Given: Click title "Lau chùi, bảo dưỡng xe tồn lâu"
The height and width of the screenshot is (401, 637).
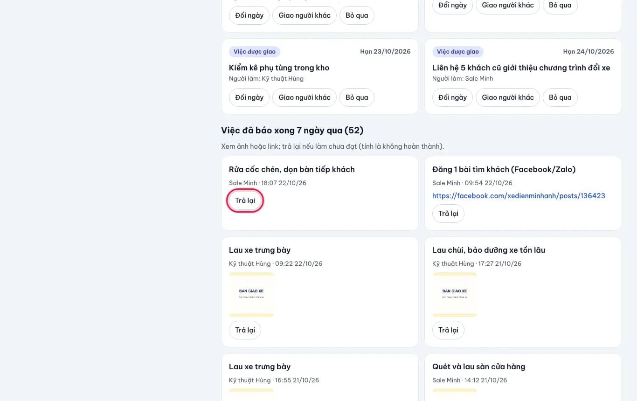Looking at the screenshot, I should (489, 250).
